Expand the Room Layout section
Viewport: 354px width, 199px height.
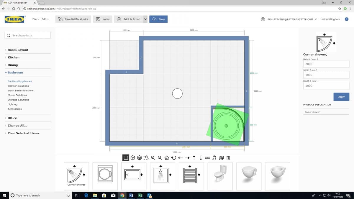(17, 50)
